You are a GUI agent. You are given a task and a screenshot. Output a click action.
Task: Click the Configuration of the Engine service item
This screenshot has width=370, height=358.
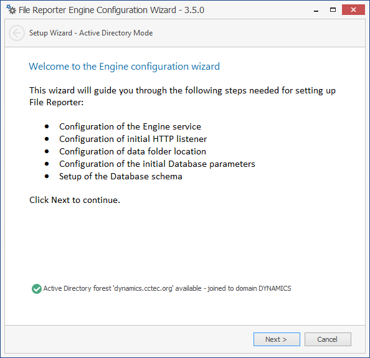click(x=130, y=126)
